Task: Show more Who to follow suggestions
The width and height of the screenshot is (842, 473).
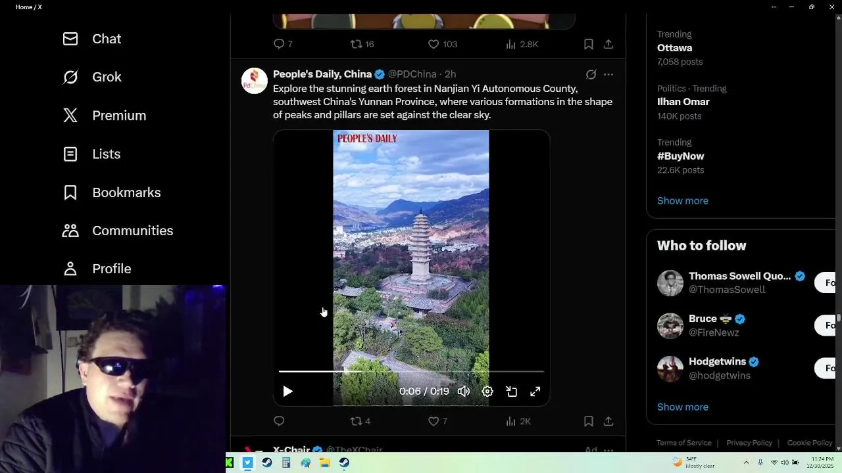Action: (x=683, y=407)
